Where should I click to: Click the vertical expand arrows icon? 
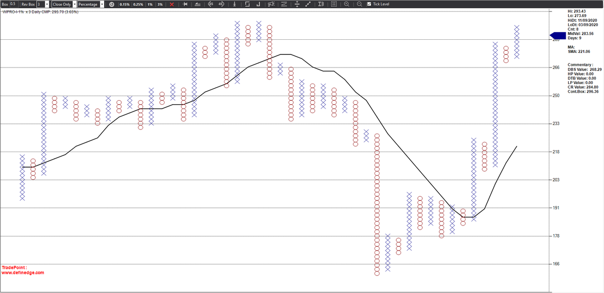click(x=297, y=4)
